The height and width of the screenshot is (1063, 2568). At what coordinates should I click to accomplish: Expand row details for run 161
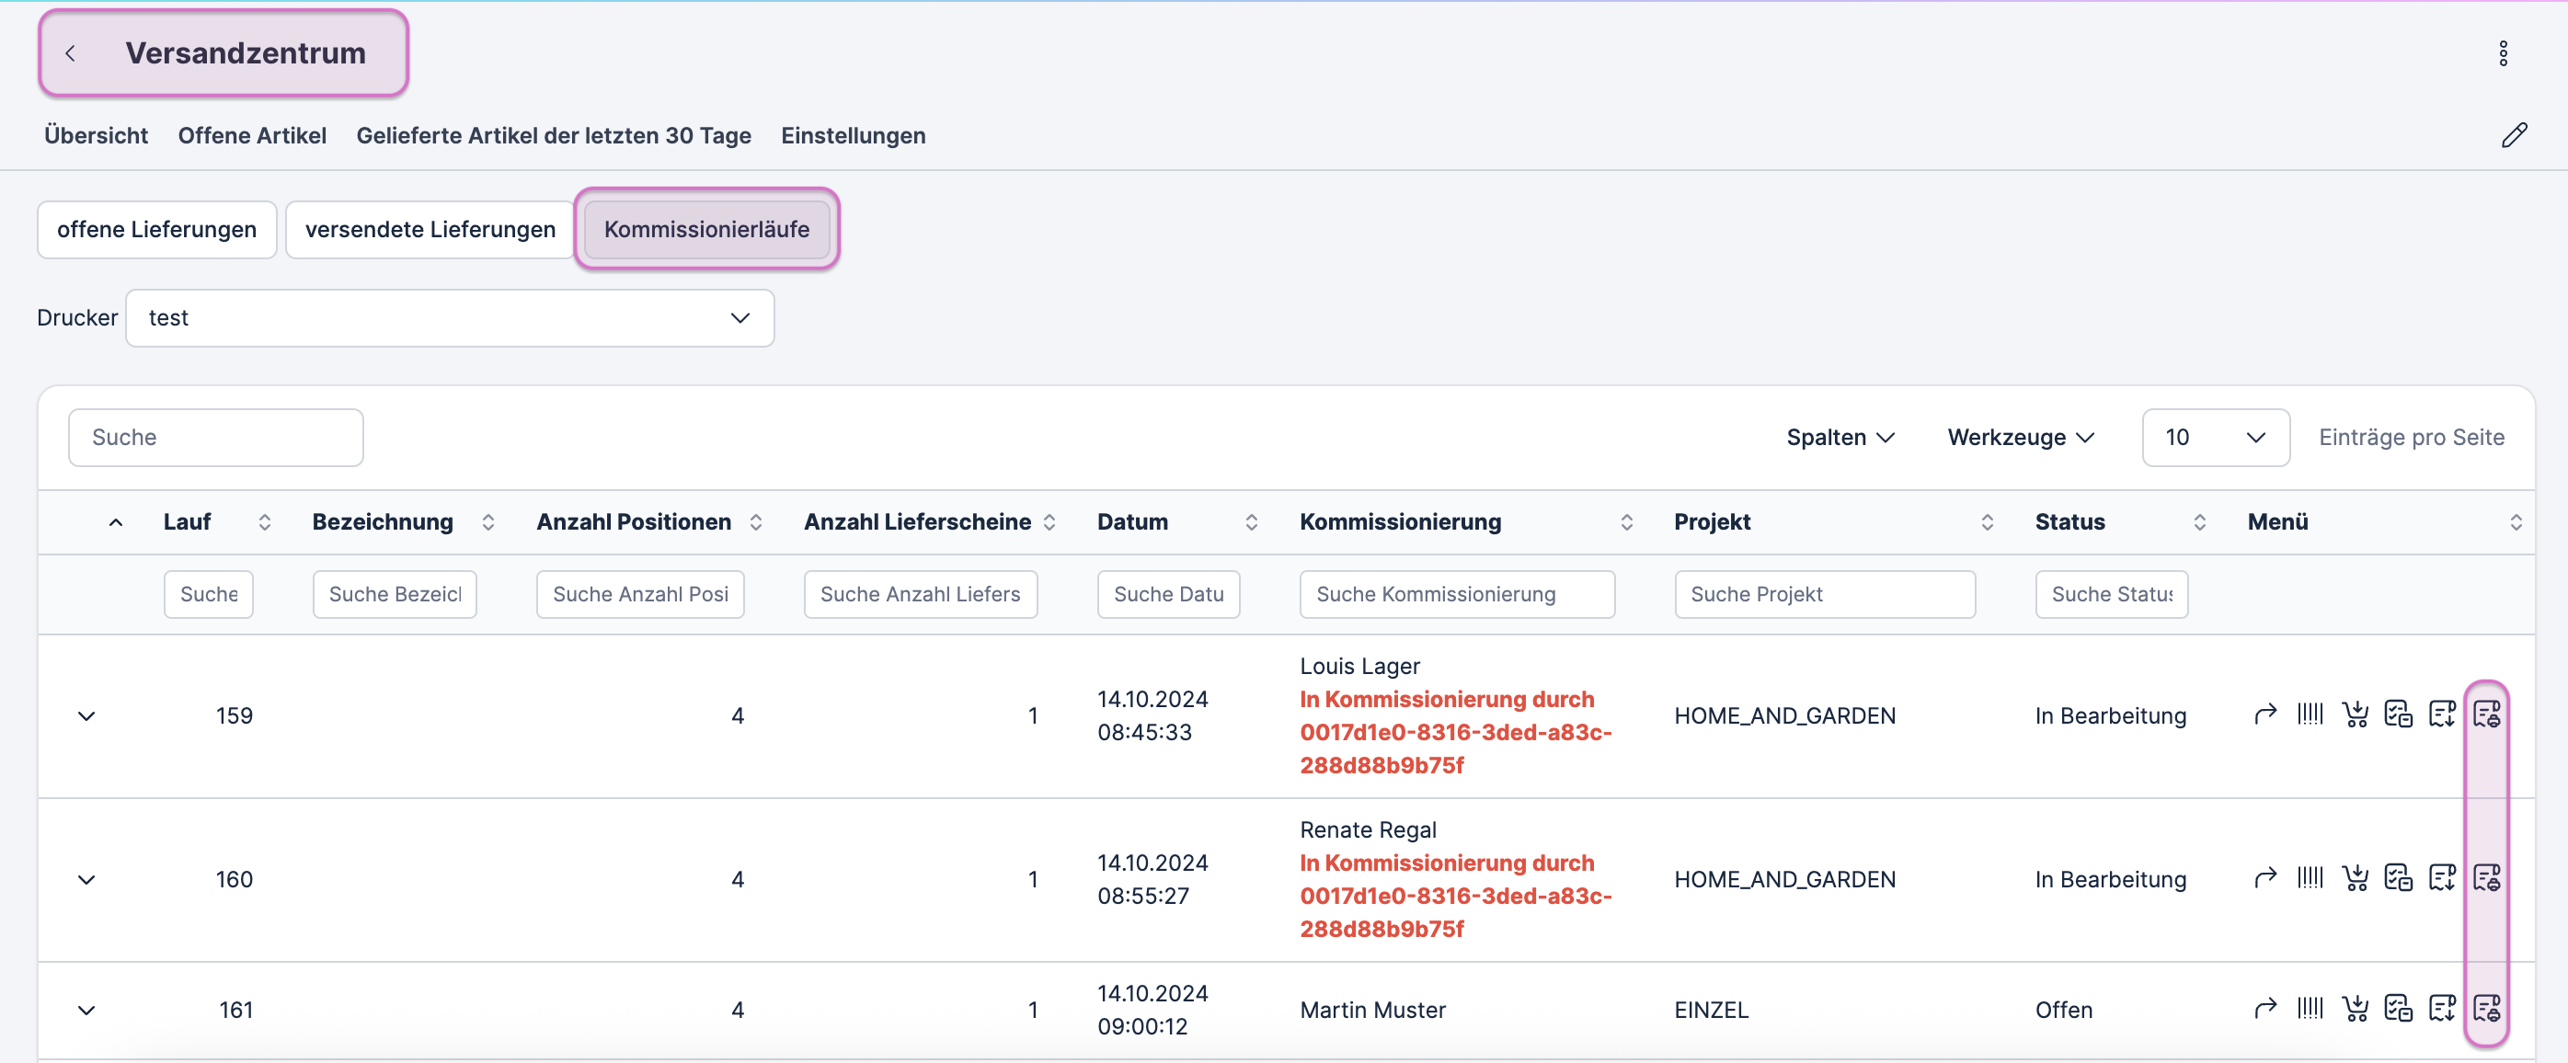pos(86,1009)
